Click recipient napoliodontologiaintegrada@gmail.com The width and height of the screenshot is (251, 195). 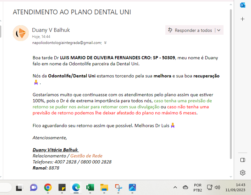pyautogui.click(x=67, y=43)
